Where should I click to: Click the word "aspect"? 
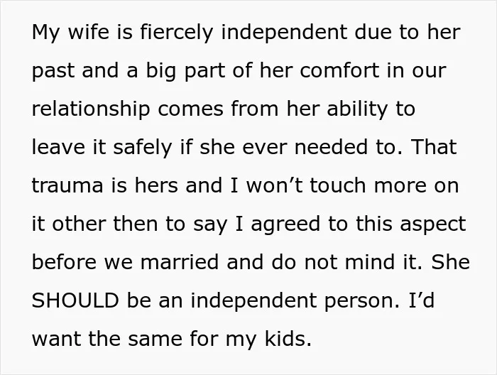click(433, 224)
